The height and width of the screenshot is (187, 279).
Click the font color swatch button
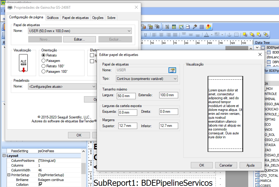(x=206, y=35)
